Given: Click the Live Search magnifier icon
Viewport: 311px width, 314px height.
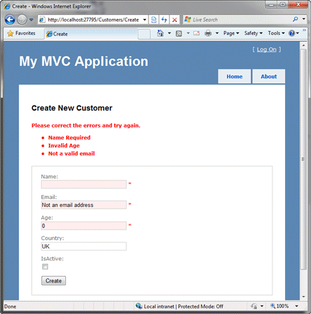Looking at the screenshot, I should pyautogui.click(x=295, y=20).
